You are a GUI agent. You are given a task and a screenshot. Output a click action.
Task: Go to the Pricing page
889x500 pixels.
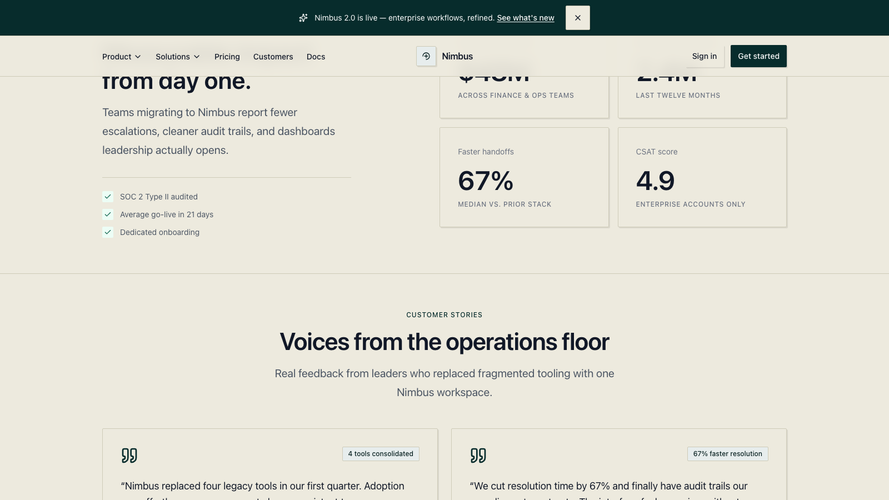click(227, 57)
